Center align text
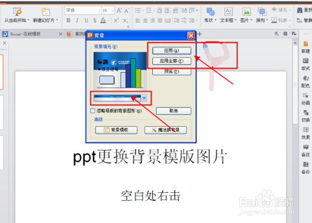This screenshot has height=223, width=312. 145,20
